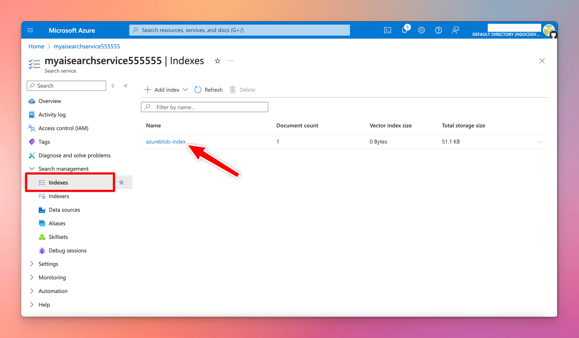
Task: Open the feedback icon in top bar
Action: click(x=455, y=30)
